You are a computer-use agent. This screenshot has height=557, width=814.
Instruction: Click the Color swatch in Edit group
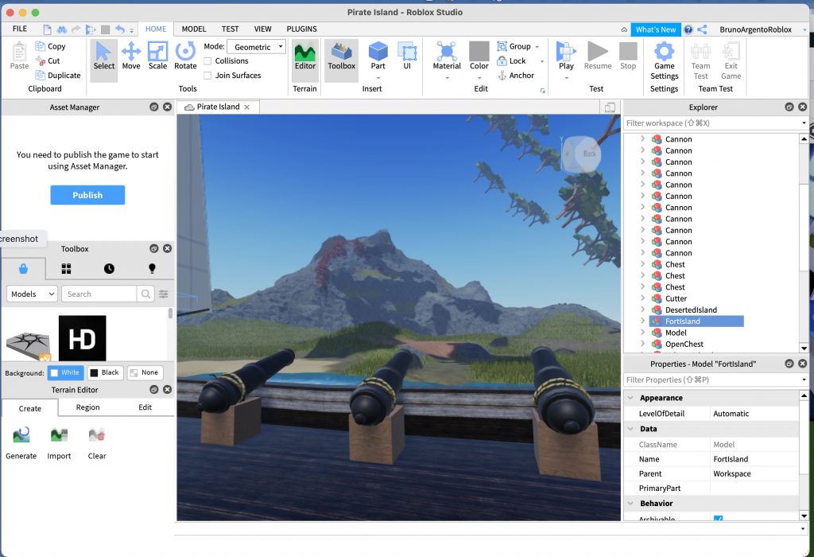pyautogui.click(x=479, y=52)
